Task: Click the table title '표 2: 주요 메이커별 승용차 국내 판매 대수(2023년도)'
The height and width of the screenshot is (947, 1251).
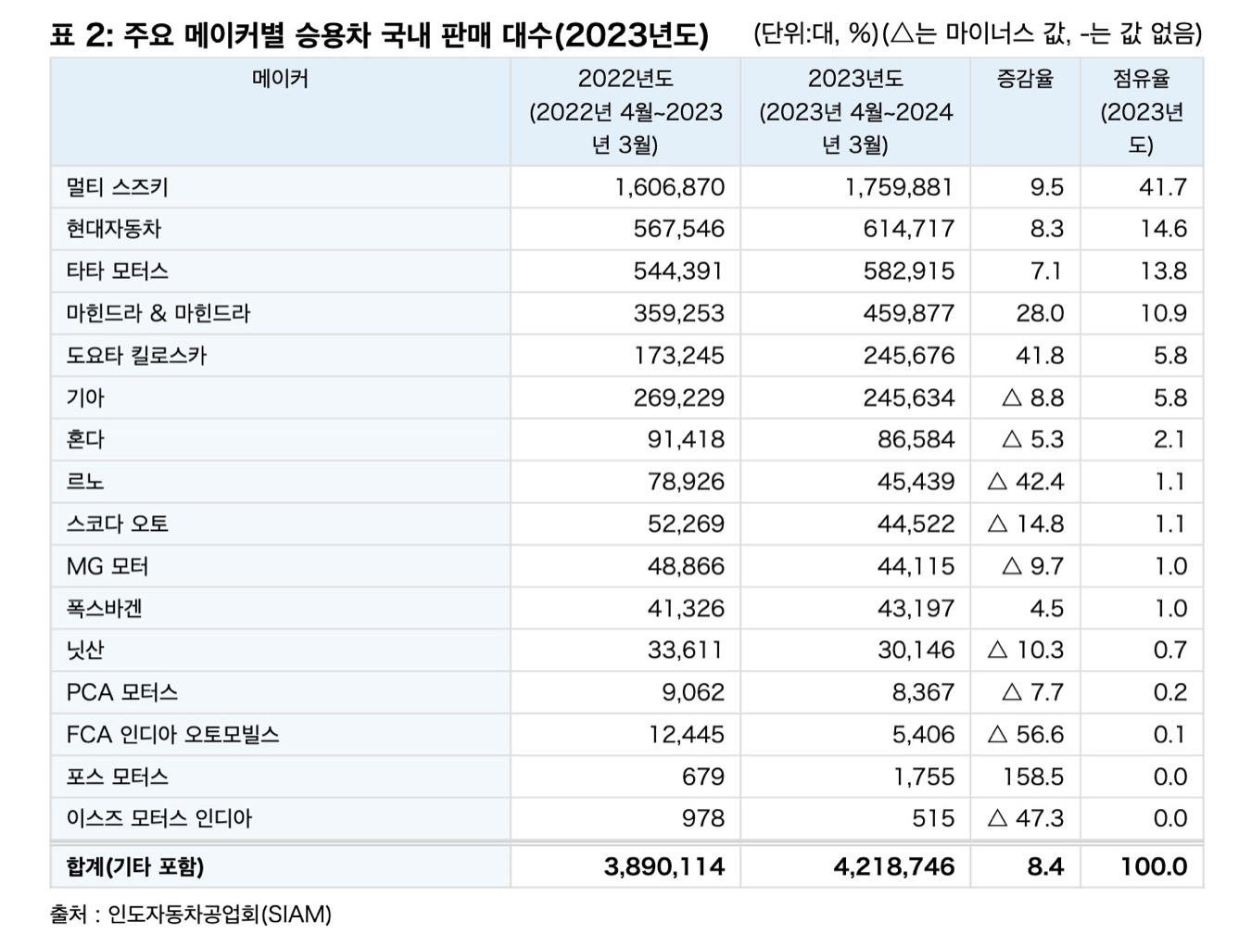Action: click(x=379, y=35)
